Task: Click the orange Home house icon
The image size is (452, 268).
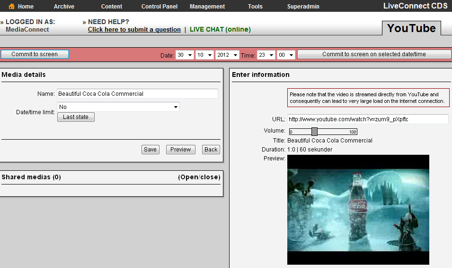Action: (x=11, y=6)
